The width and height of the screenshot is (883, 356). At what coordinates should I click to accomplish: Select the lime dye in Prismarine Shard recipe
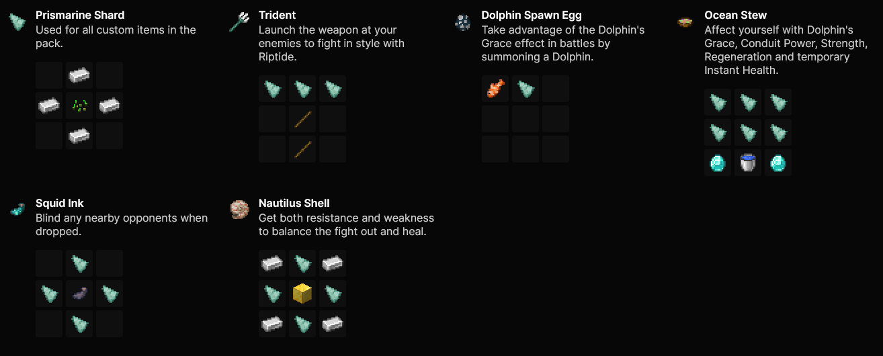(79, 105)
